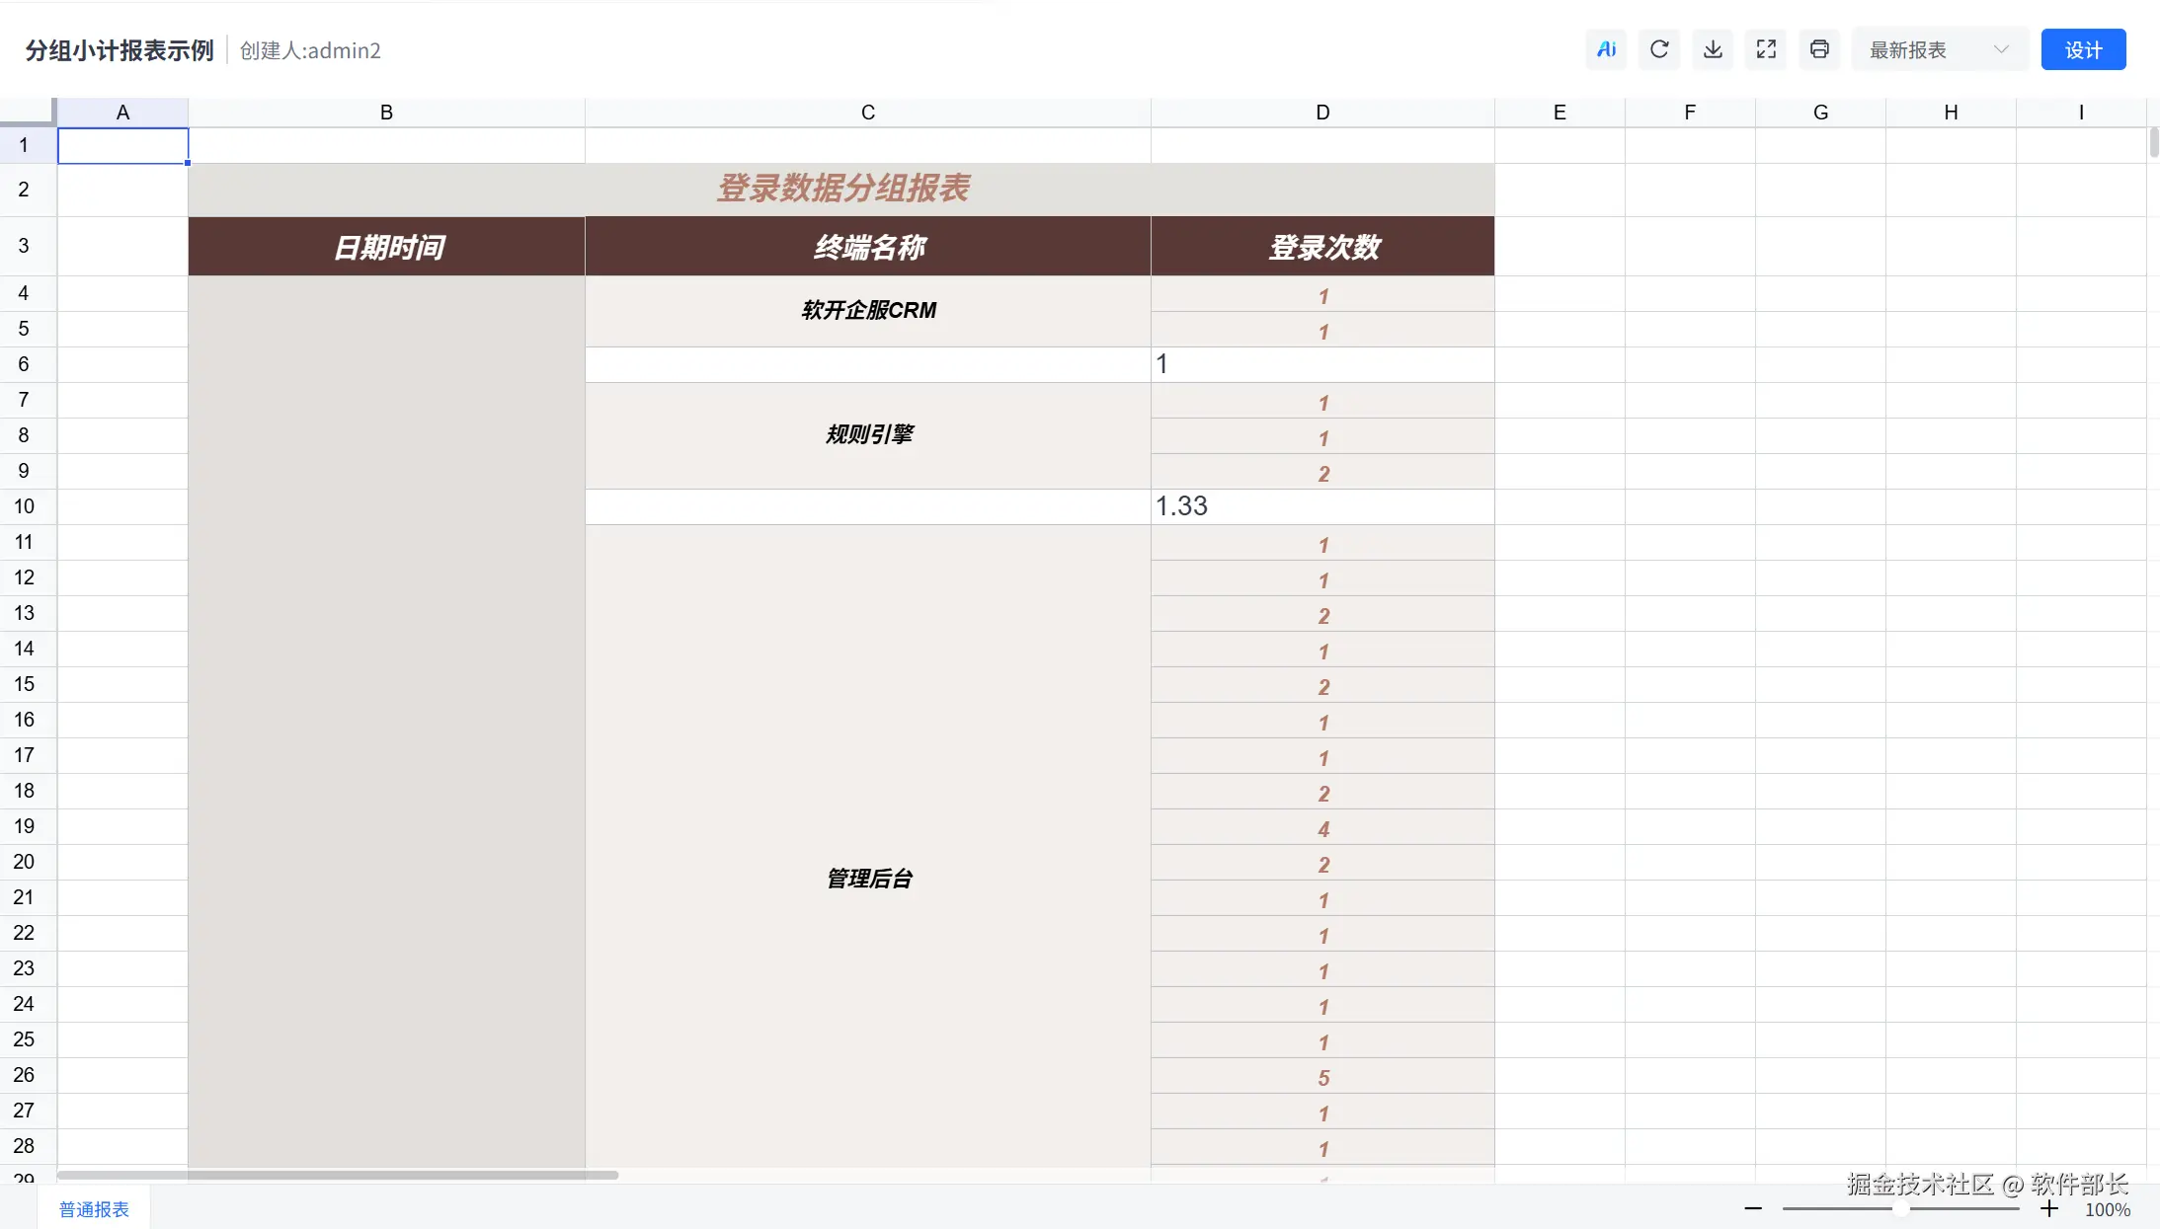Image resolution: width=2160 pixels, height=1229 pixels.
Task: Click the download export icon
Action: pos(1713,49)
